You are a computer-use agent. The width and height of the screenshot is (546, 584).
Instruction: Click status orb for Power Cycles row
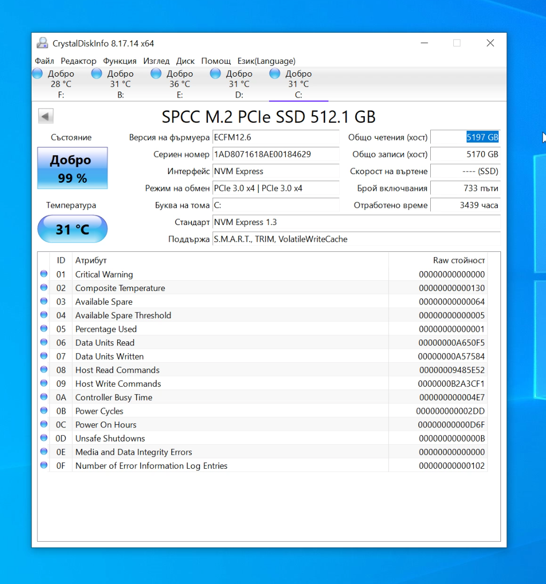[44, 410]
